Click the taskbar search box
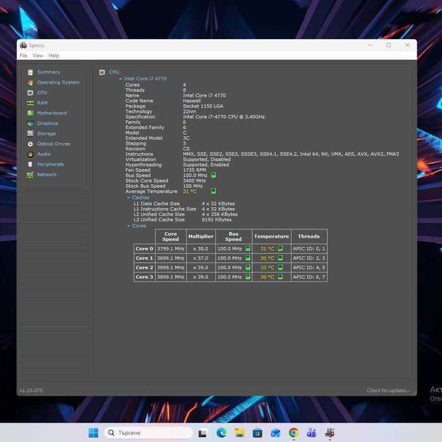The width and height of the screenshot is (442, 442). 148,433
